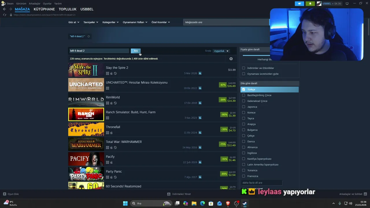Show hidden system tray icons

coord(334,203)
